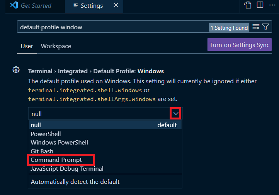Switch to the Get Started tab
This screenshot has height=195, width=279.
pyautogui.click(x=36, y=6)
